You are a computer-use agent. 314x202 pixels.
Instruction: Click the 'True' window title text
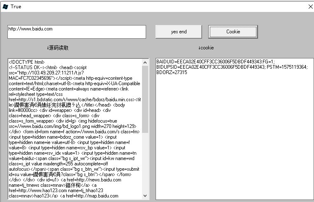pyautogui.click(x=16, y=7)
